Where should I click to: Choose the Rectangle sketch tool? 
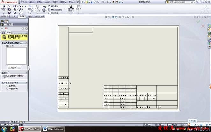(10, 10)
